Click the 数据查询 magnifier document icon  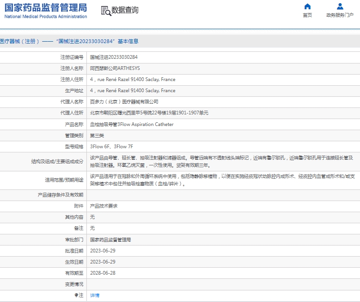tap(106, 11)
